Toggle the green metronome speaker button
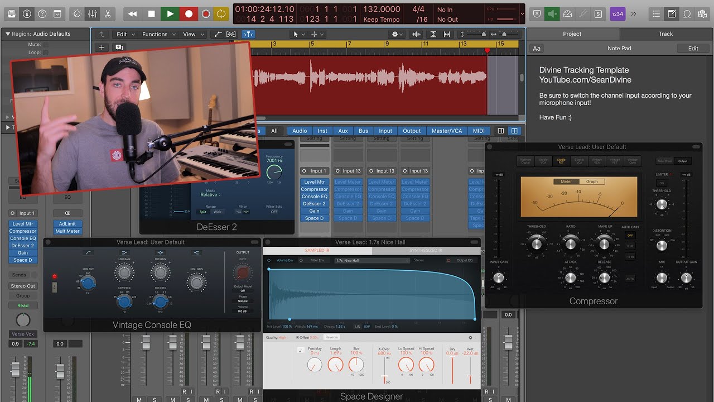714x402 pixels. click(552, 13)
